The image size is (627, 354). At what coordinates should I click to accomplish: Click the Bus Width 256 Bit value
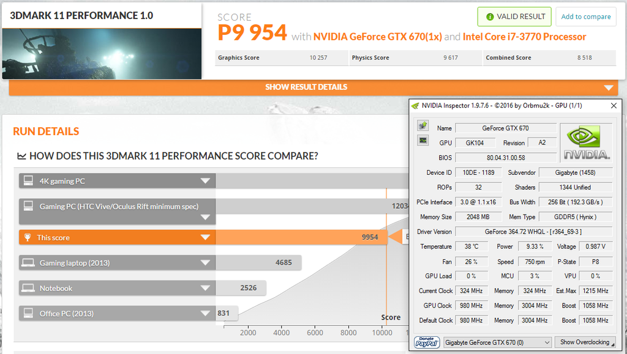click(576, 202)
